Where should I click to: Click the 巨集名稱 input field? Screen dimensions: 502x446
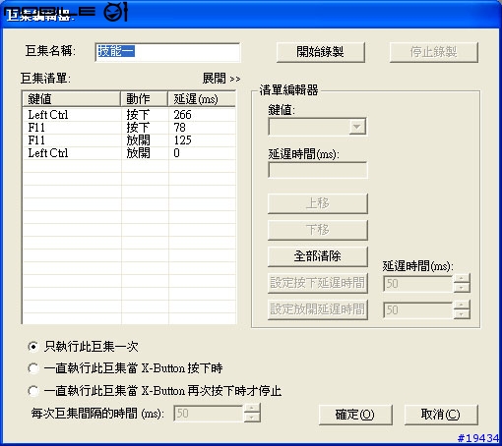[167, 52]
